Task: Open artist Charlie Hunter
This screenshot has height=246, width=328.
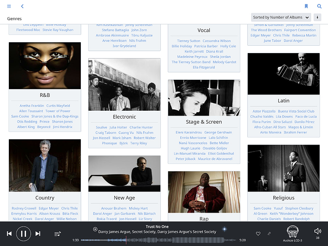Action: pyautogui.click(x=141, y=127)
